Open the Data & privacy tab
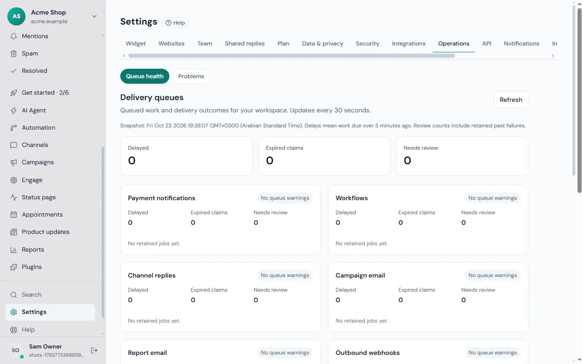This screenshot has width=583, height=364. click(x=322, y=43)
